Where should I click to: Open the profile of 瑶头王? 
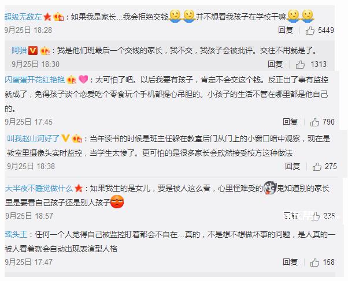[x=16, y=234]
